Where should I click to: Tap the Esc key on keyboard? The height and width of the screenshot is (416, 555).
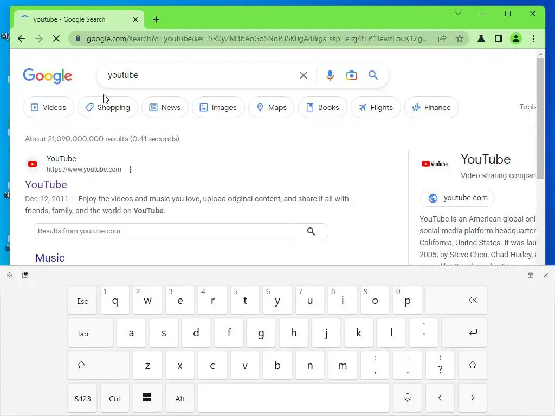click(x=82, y=301)
